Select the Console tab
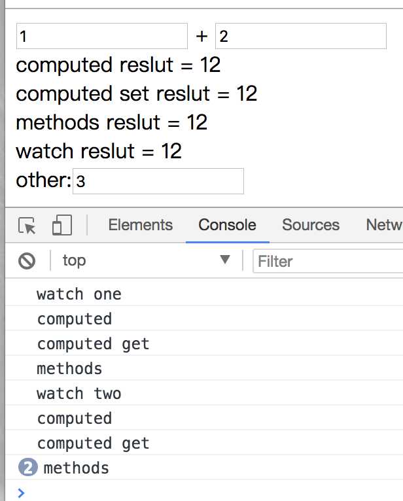403x501 pixels. 227,224
